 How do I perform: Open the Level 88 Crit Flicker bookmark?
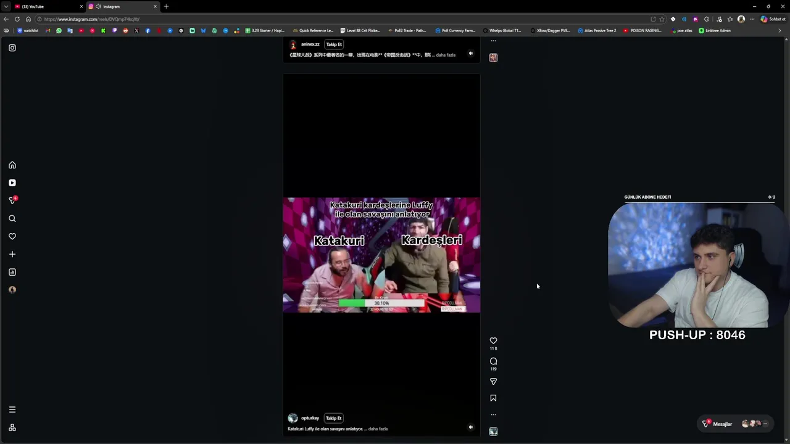360,31
